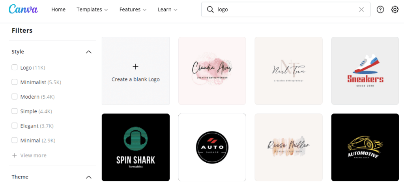Screen dimensions: 404x186
Task: Select the Automotive racing gear template
Action: (365, 147)
